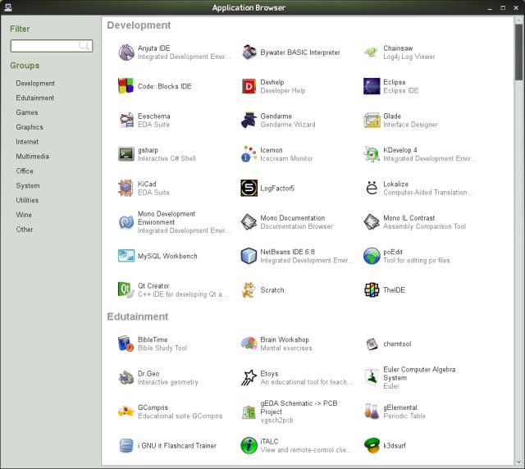This screenshot has width=525, height=469.
Task: Click the Dr.Geo geometry icon
Action: coord(126,378)
